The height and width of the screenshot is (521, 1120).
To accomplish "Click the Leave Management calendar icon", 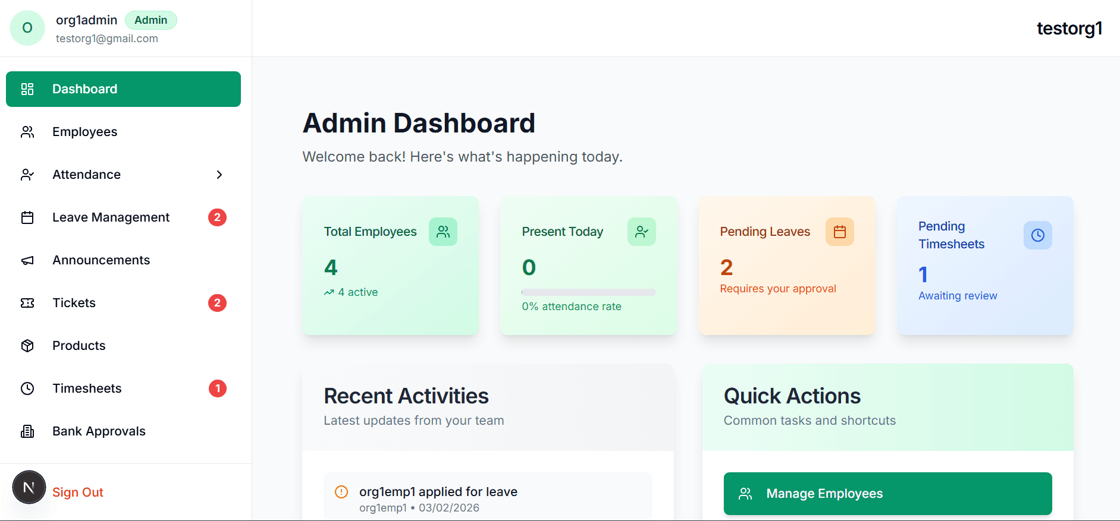I will [x=27, y=217].
